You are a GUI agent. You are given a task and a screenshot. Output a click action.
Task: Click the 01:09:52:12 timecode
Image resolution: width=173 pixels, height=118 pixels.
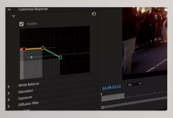[x=112, y=87]
